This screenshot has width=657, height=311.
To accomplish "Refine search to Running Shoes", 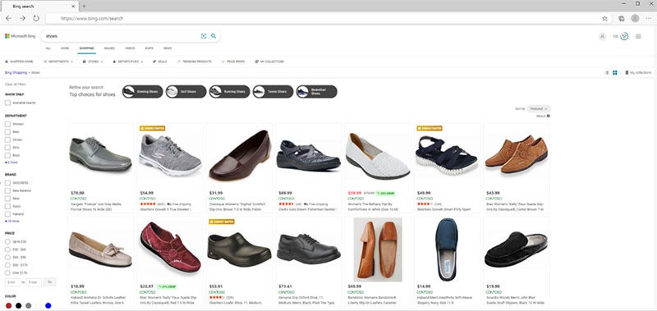I will (x=230, y=92).
